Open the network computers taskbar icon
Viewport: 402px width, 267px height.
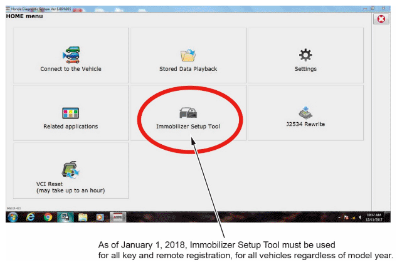pos(65,217)
